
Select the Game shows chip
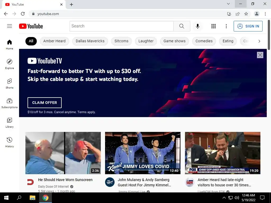click(174, 41)
